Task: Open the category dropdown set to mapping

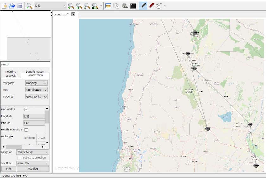Action: [36, 83]
